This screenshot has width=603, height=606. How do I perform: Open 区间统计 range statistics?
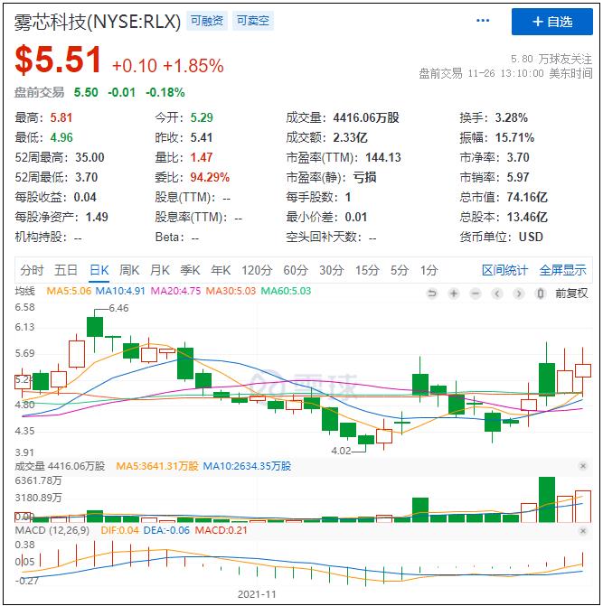coord(504,270)
